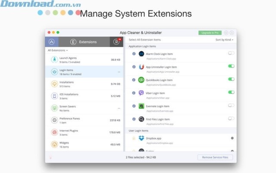Select the Installations category icon
The height and width of the screenshot is (173, 276).
54,84
